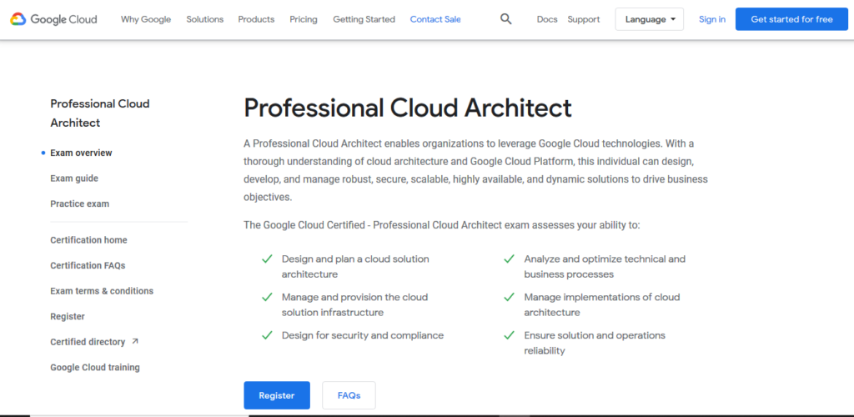Click checkmark beside Manage implementations of cloud

[509, 298]
